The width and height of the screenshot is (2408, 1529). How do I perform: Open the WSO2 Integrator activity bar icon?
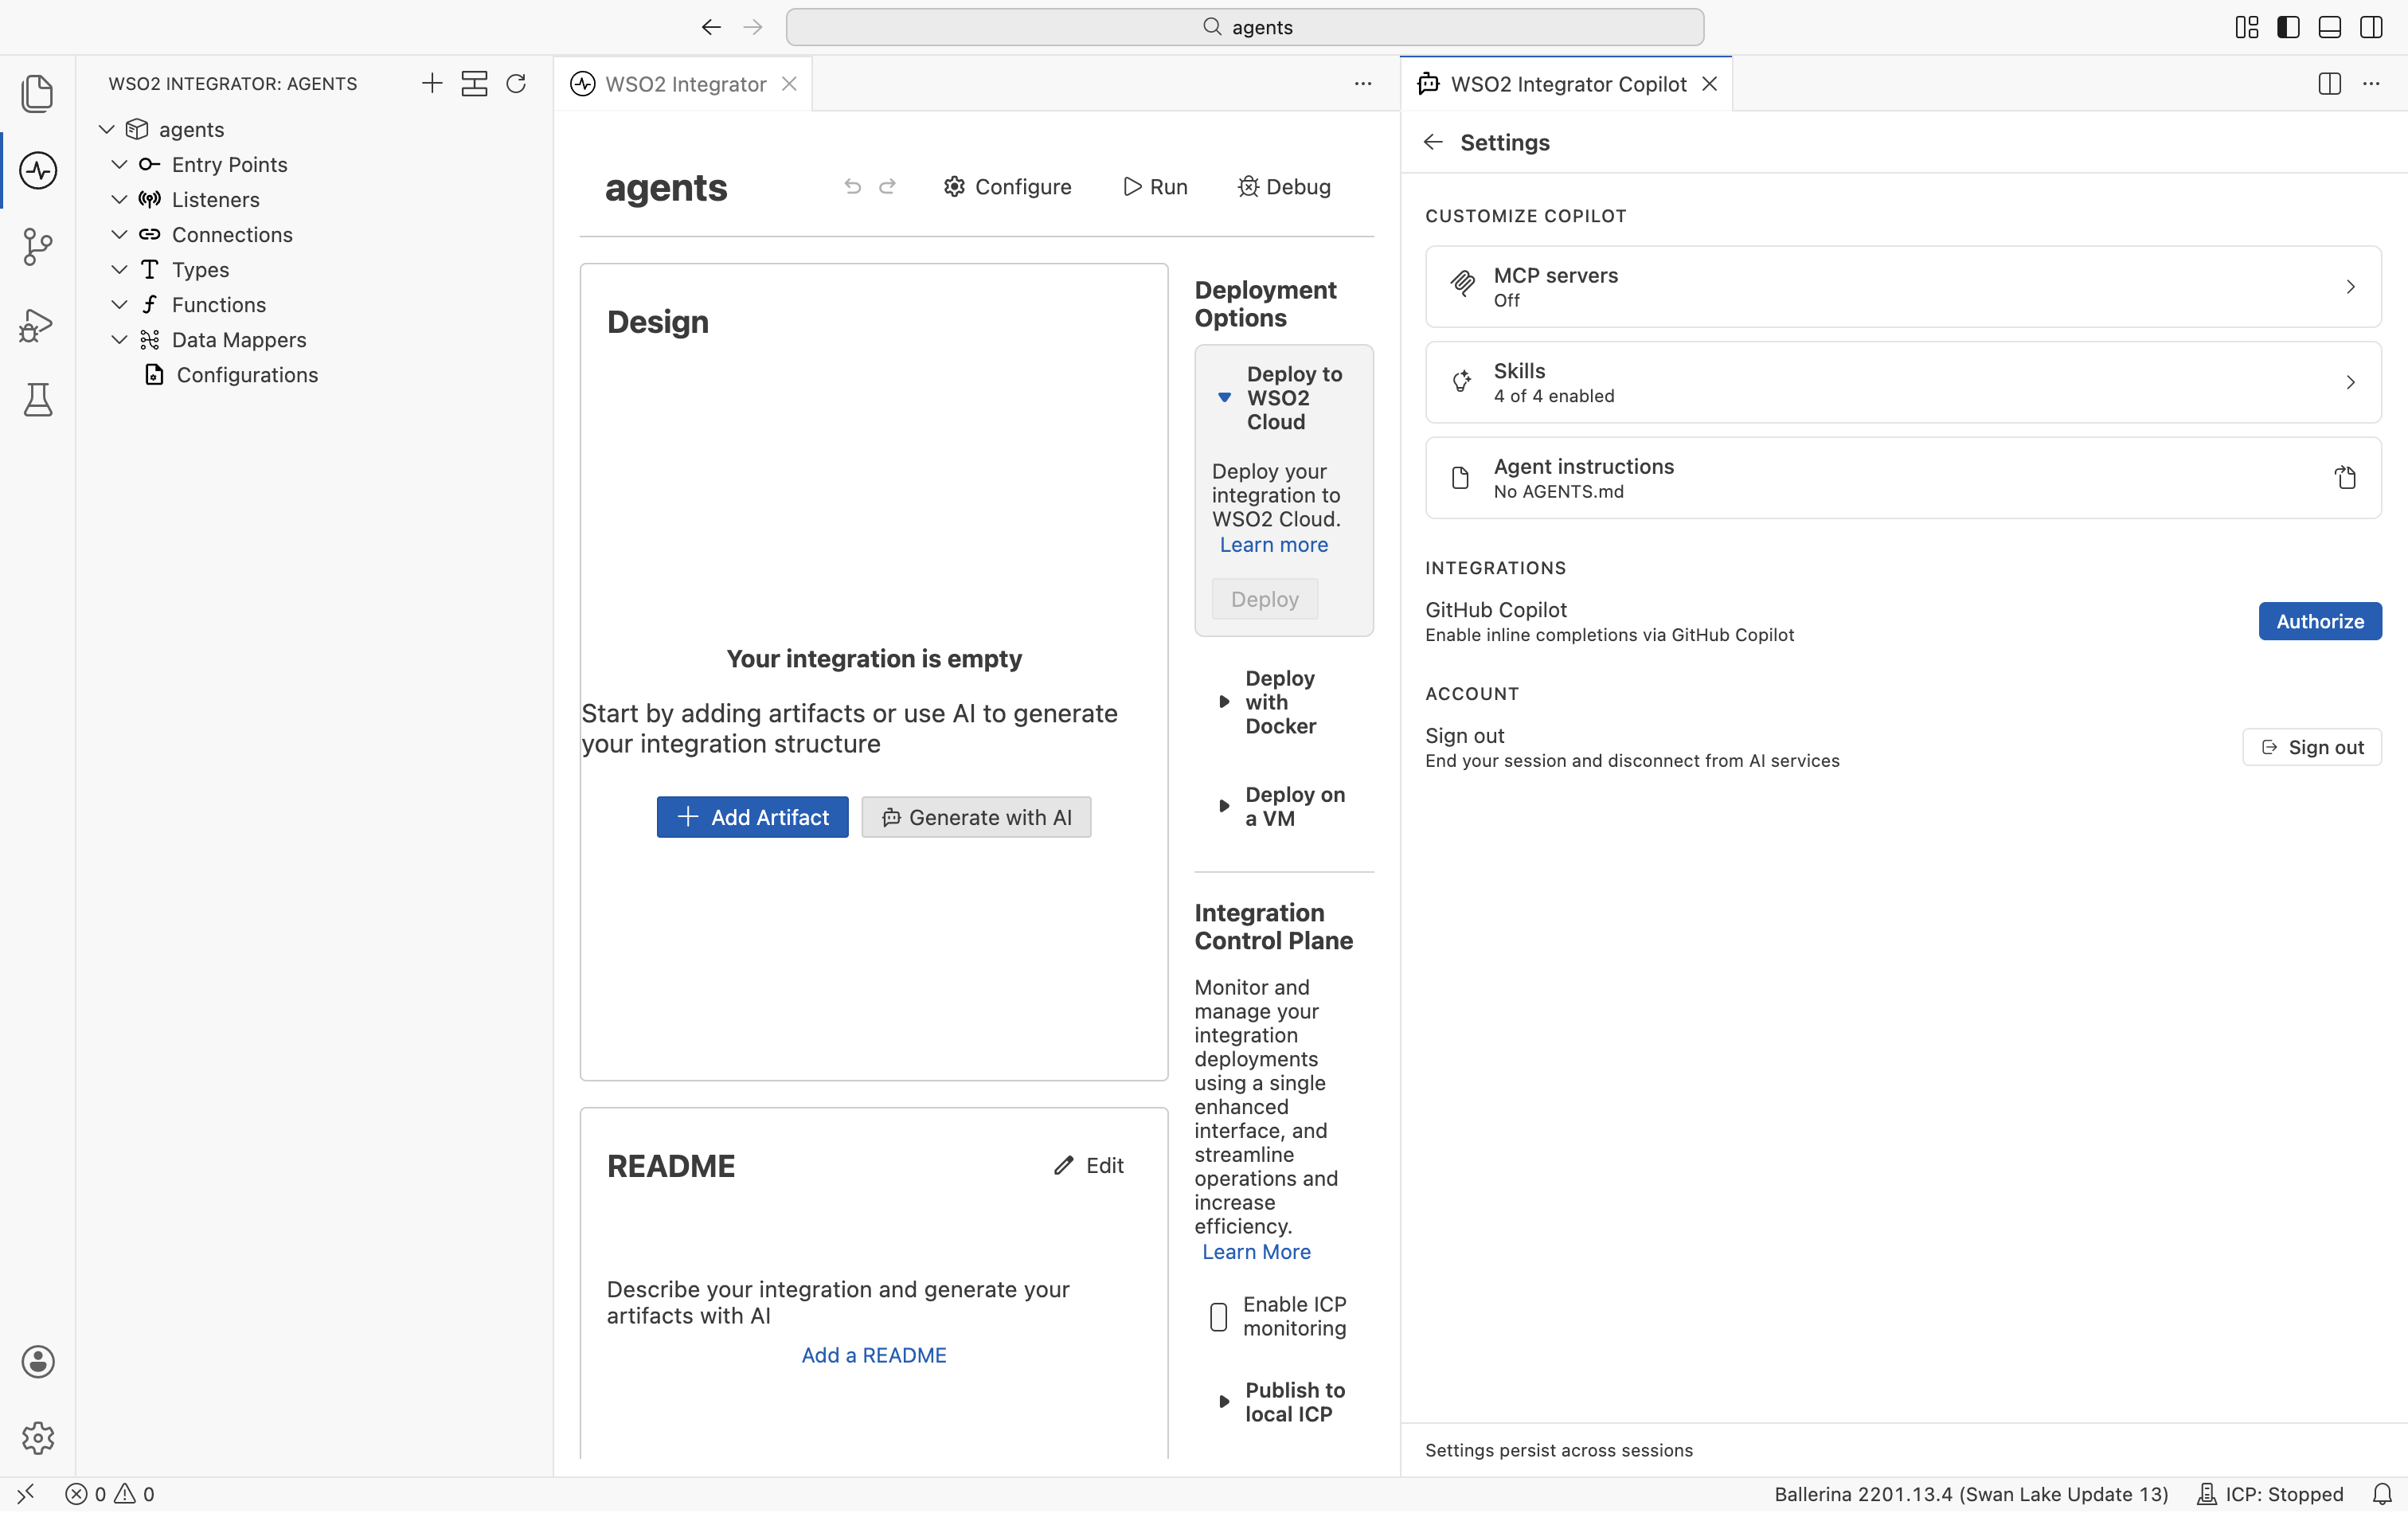37,170
